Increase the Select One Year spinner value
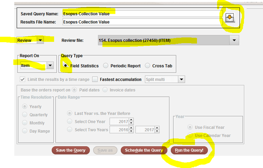Image resolution: width=263 pixels, height=168 pixels. pyautogui.click(x=131, y=119)
